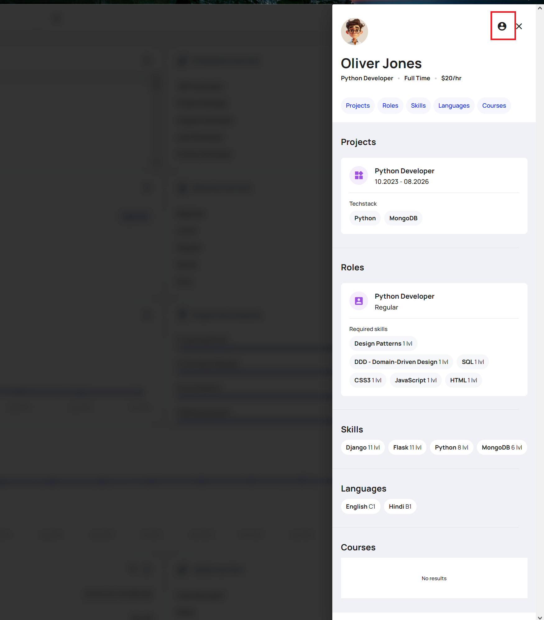Image resolution: width=544 pixels, height=620 pixels.
Task: Click the DDD - Domain-Driven Design chip
Action: (x=401, y=362)
